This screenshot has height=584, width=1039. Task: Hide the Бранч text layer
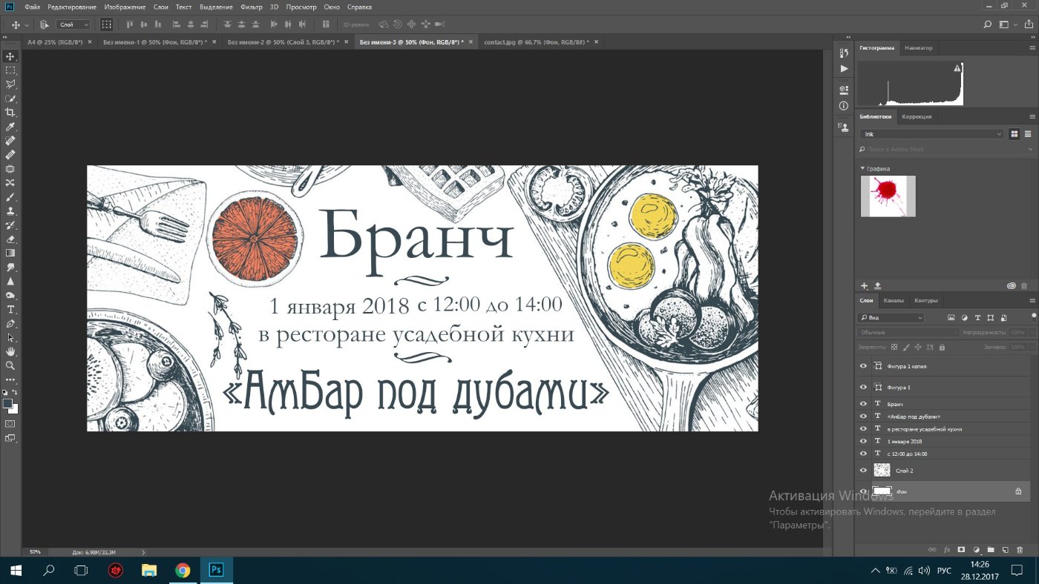[863, 404]
